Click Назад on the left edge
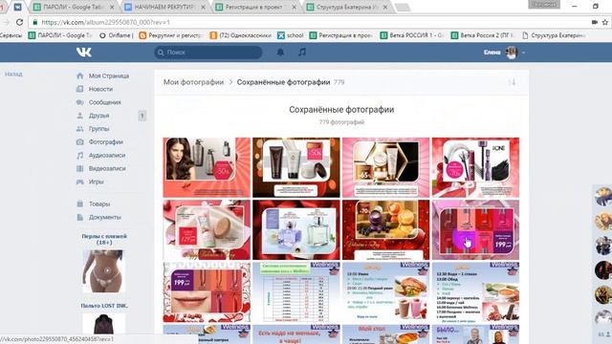This screenshot has width=612, height=344. (x=13, y=74)
